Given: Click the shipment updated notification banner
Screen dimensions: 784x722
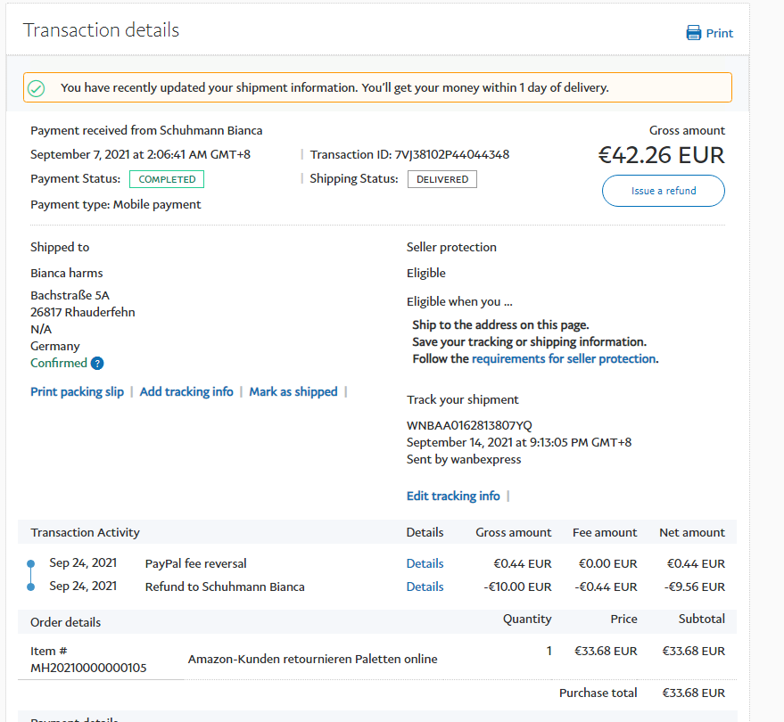Looking at the screenshot, I should tap(377, 88).
